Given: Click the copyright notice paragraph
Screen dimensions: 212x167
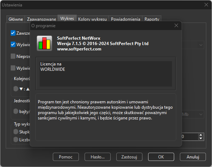Looking at the screenshot, I should click(105, 110).
